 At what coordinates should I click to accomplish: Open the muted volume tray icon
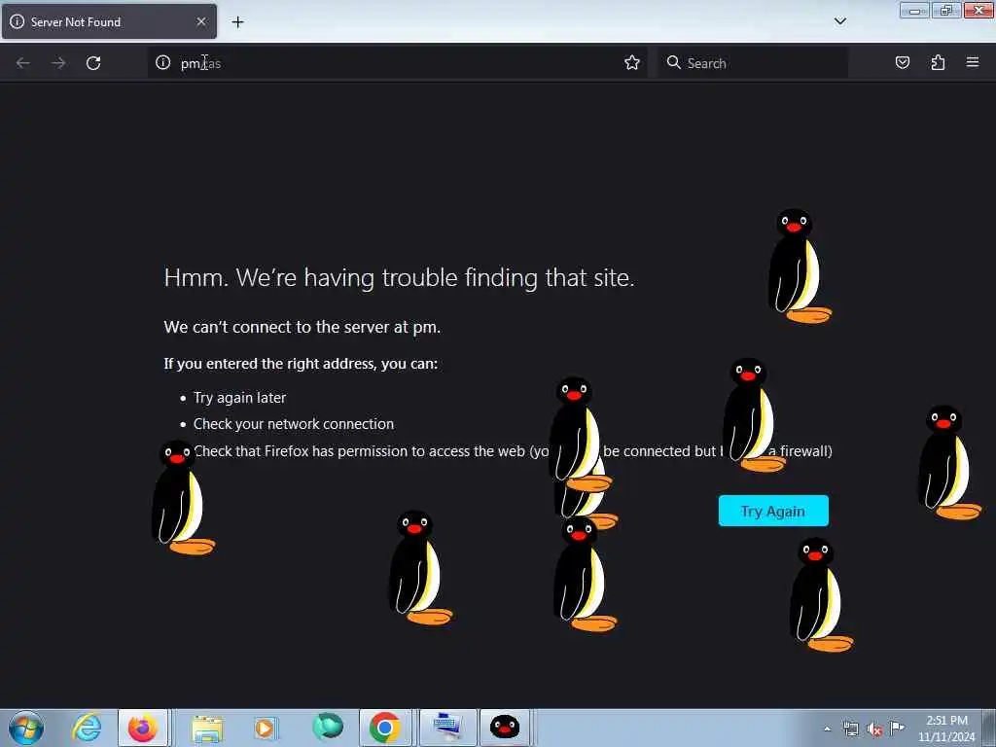874,729
